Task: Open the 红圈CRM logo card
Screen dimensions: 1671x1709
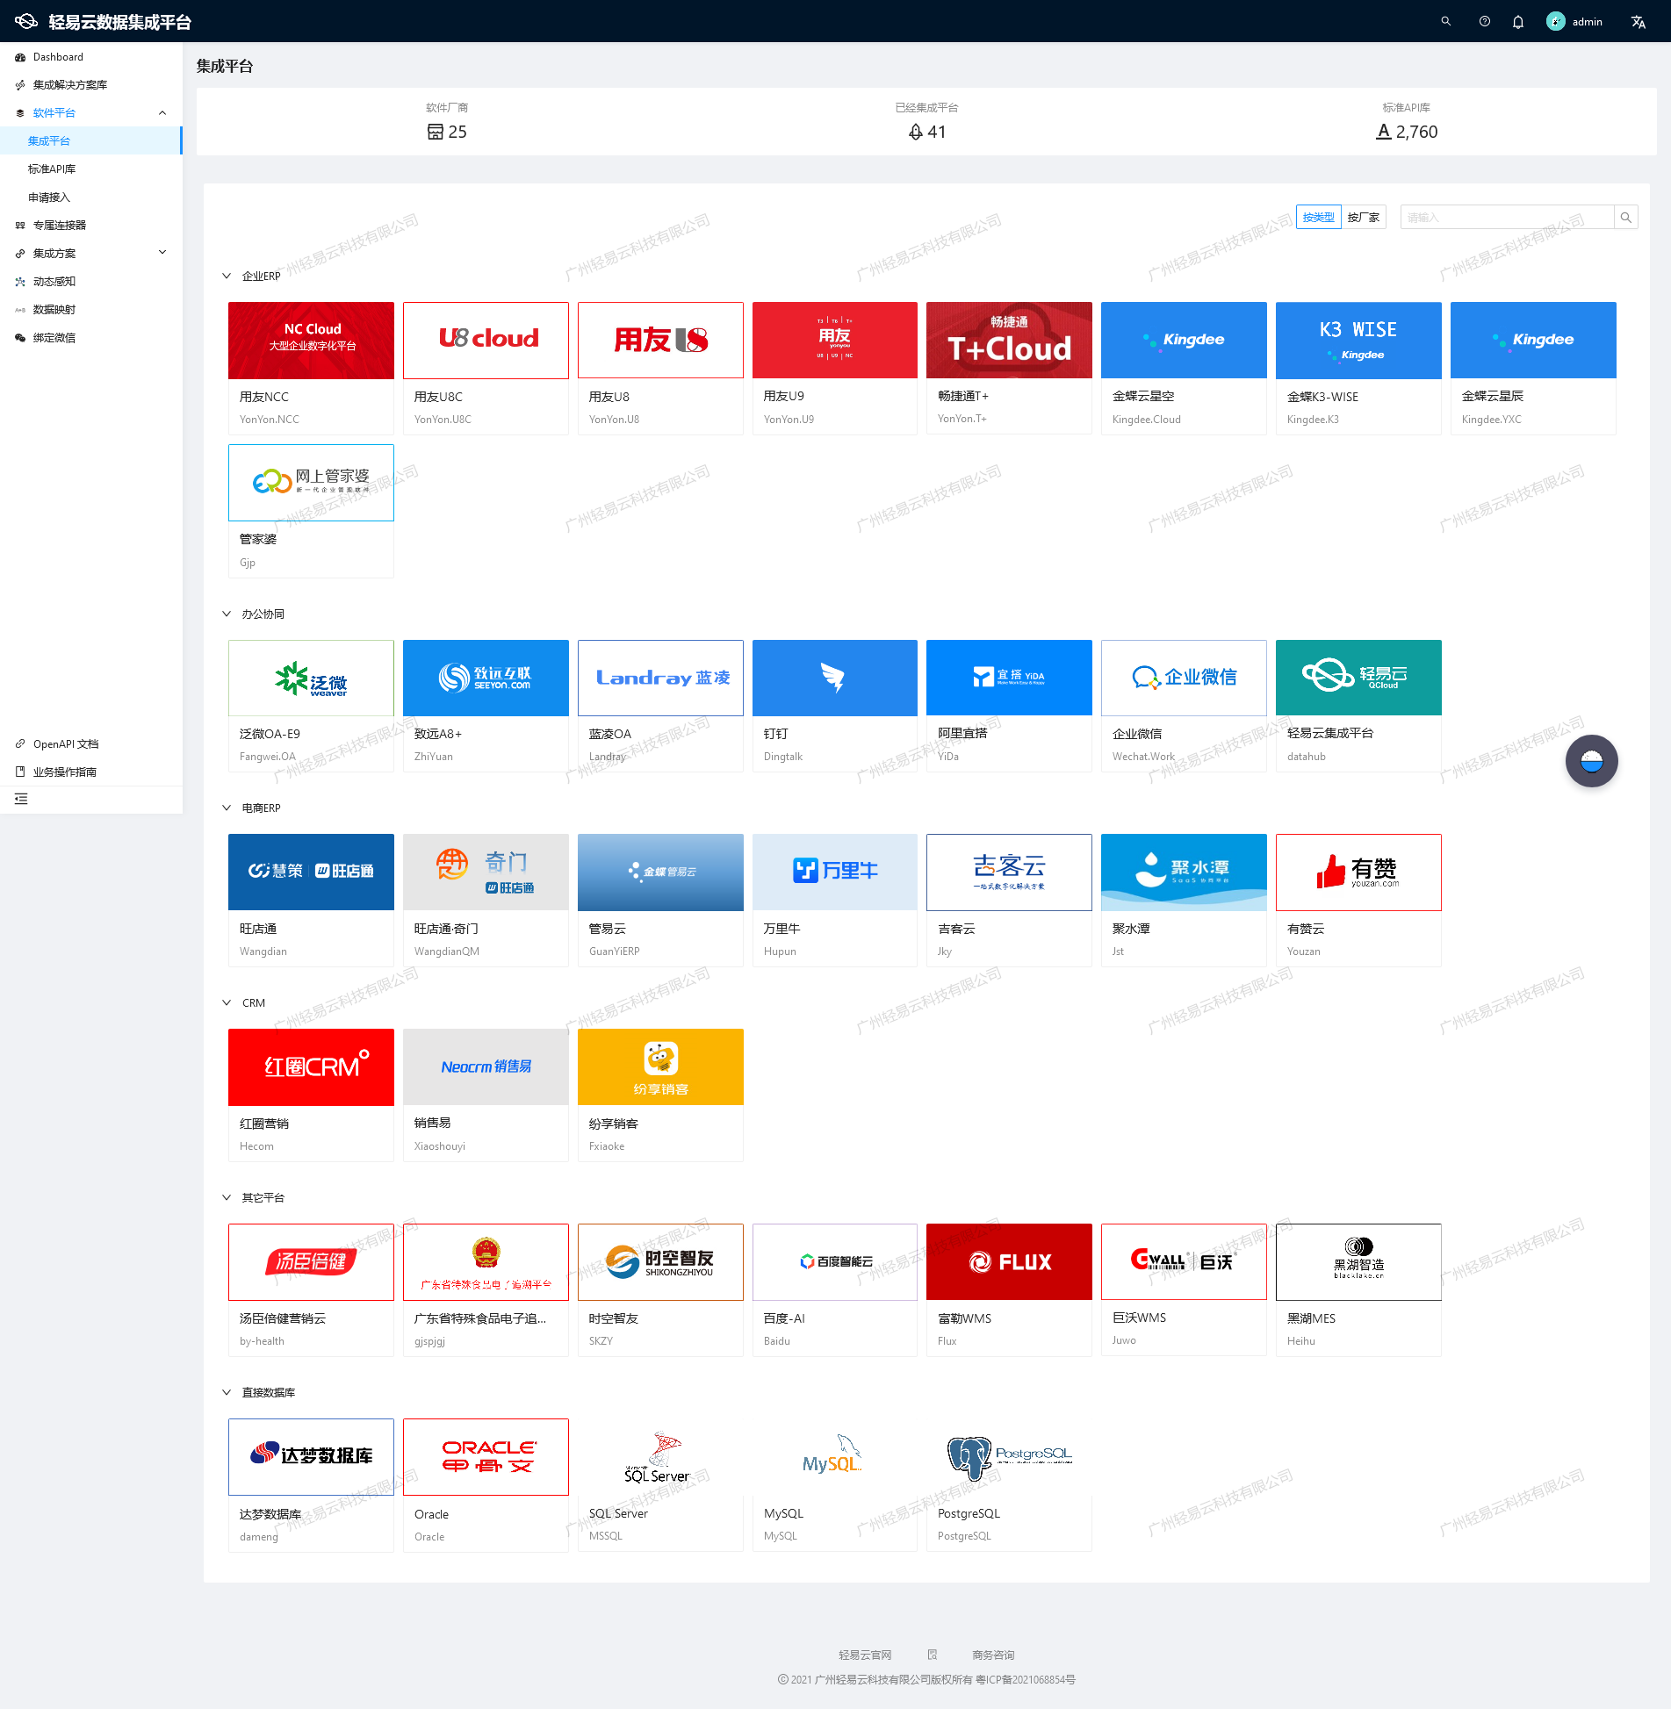Action: pyautogui.click(x=311, y=1066)
